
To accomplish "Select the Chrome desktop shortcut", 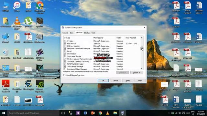I will (40, 8).
